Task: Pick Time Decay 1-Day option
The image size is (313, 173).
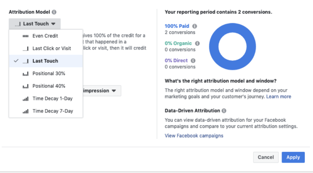Action: (x=52, y=99)
